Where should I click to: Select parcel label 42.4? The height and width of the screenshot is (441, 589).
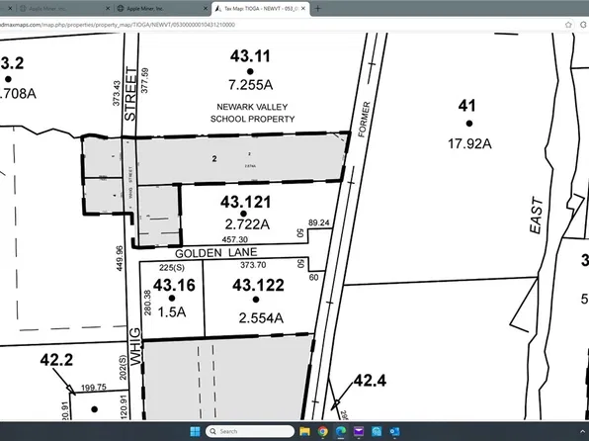(370, 381)
